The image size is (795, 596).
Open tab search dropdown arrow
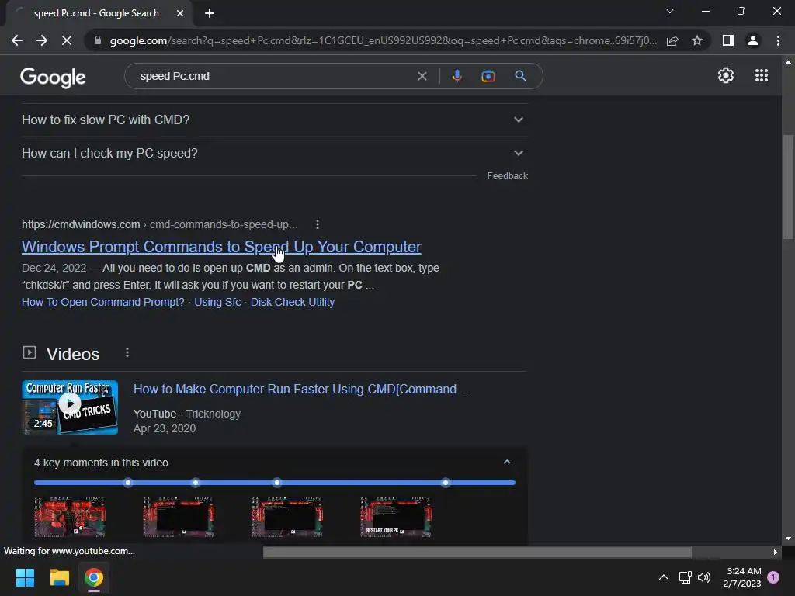[x=670, y=11]
